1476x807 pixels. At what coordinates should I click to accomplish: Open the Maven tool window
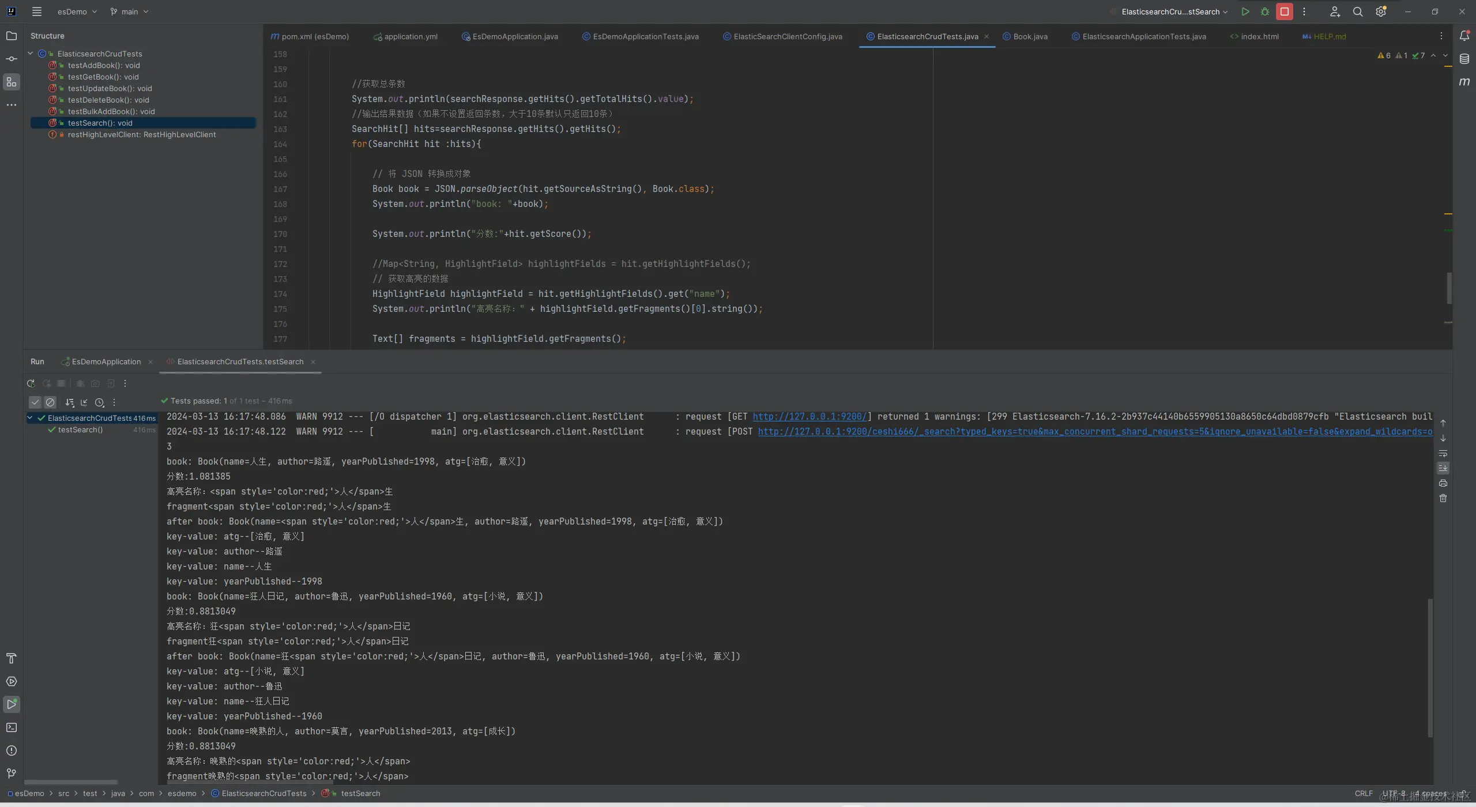1464,82
